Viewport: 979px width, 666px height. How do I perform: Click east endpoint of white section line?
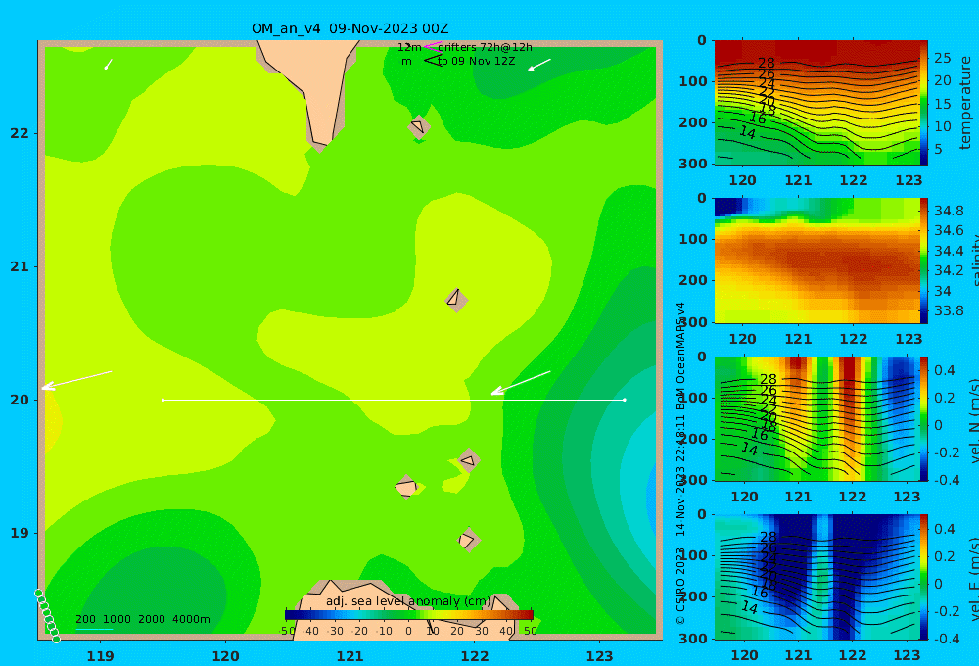click(625, 400)
